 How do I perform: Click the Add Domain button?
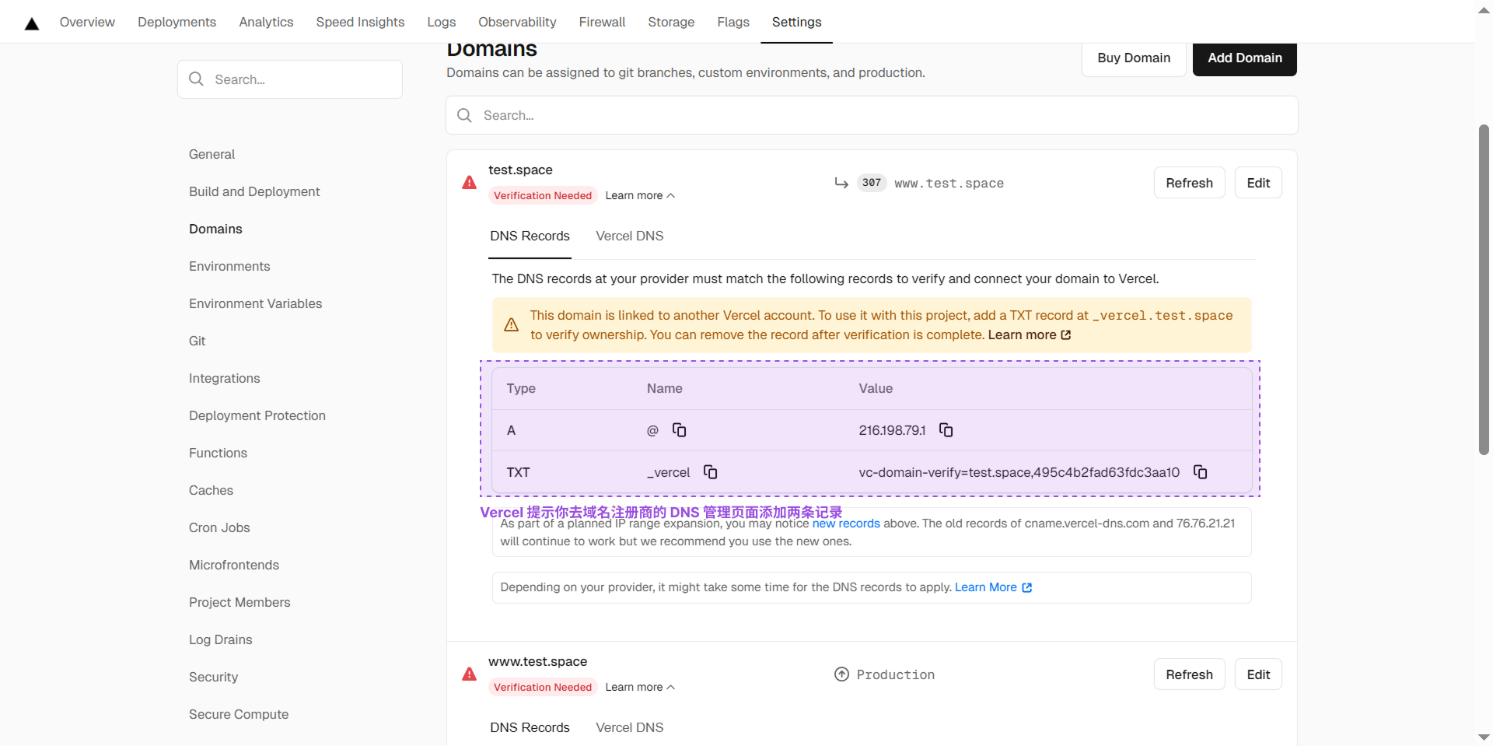1244,58
